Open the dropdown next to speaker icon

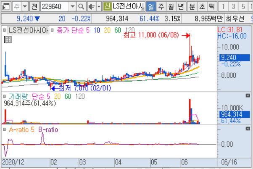(99, 7)
